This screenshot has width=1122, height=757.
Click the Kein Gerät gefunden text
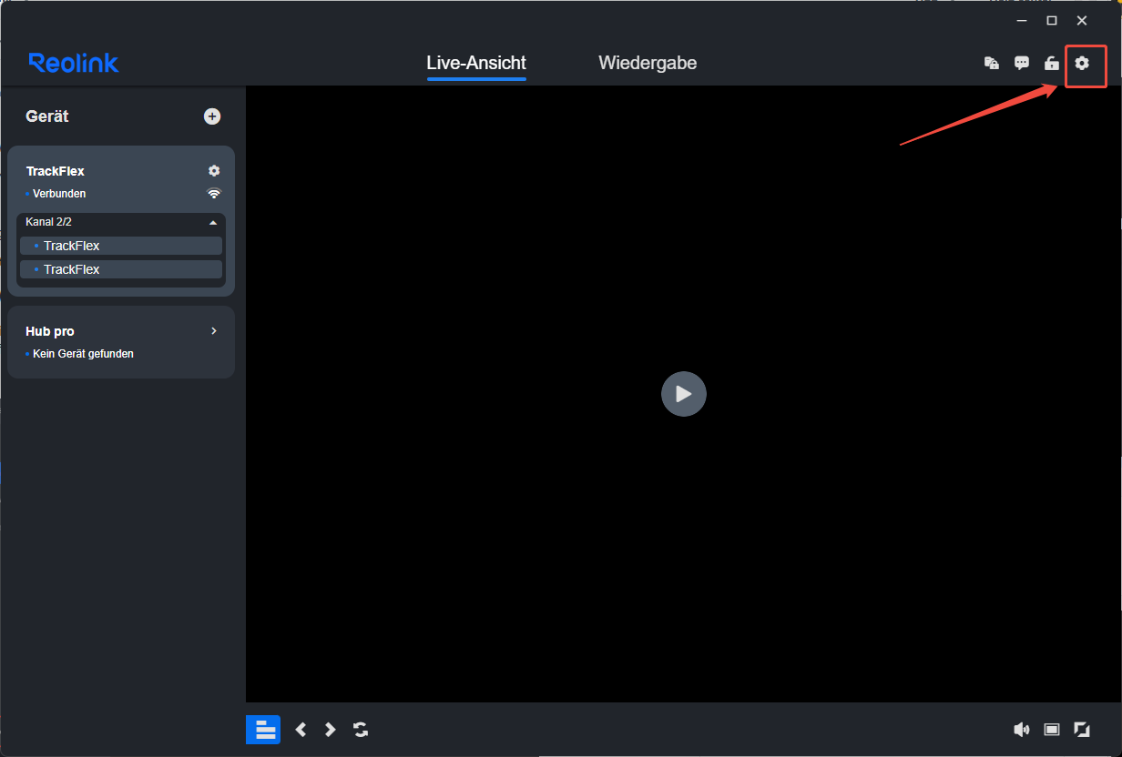pyautogui.click(x=83, y=354)
